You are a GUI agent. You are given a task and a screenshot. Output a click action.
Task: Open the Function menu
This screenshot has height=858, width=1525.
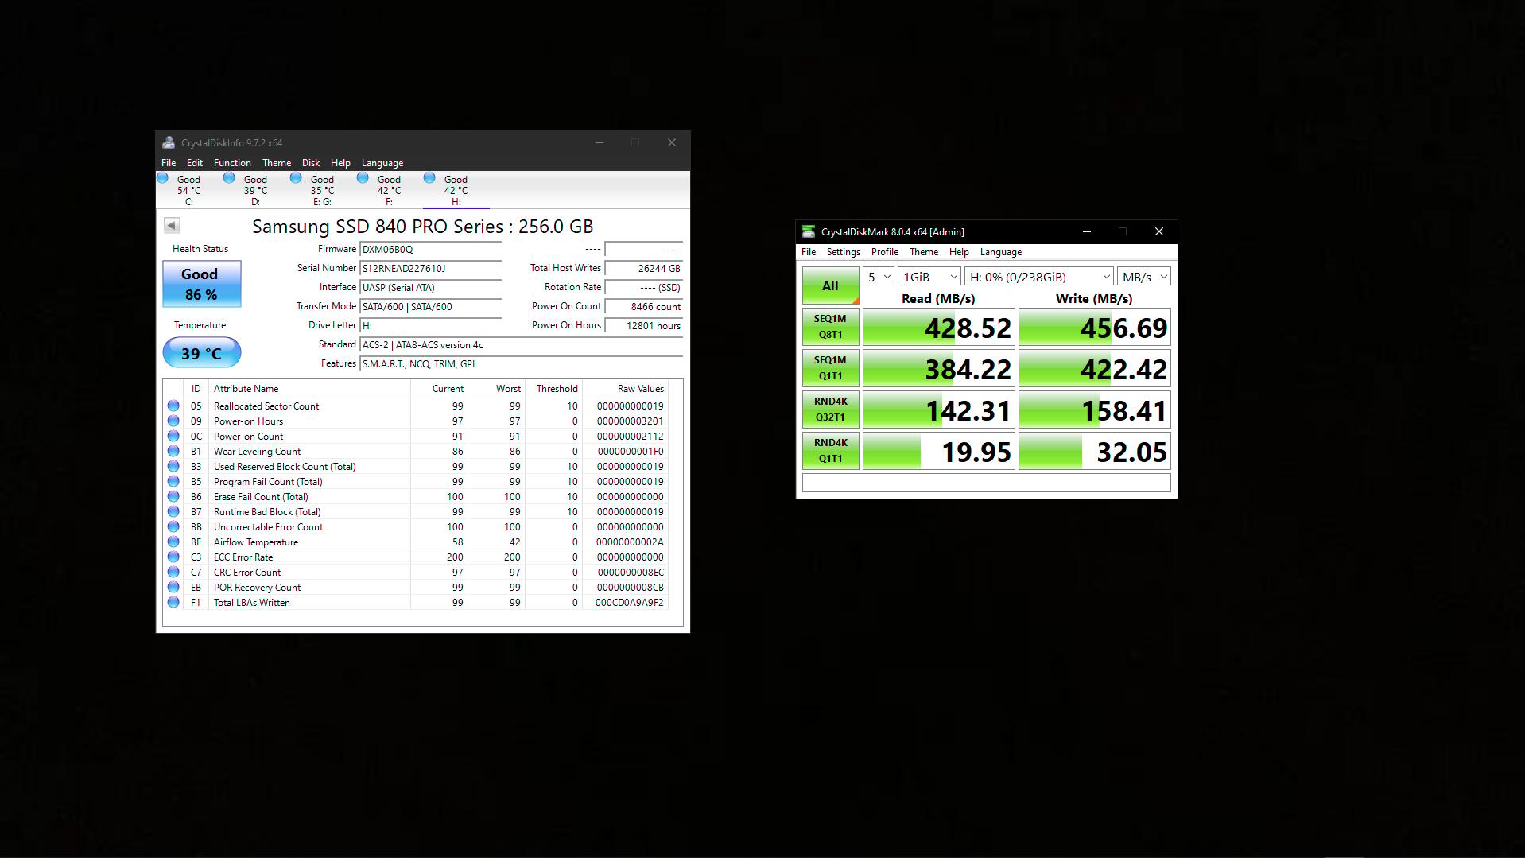[232, 162]
